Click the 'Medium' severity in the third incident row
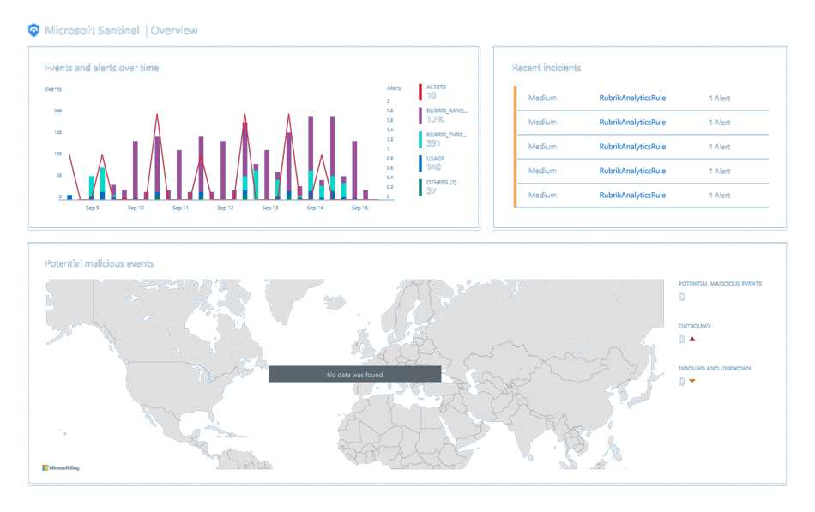The height and width of the screenshot is (512, 815). [x=542, y=147]
